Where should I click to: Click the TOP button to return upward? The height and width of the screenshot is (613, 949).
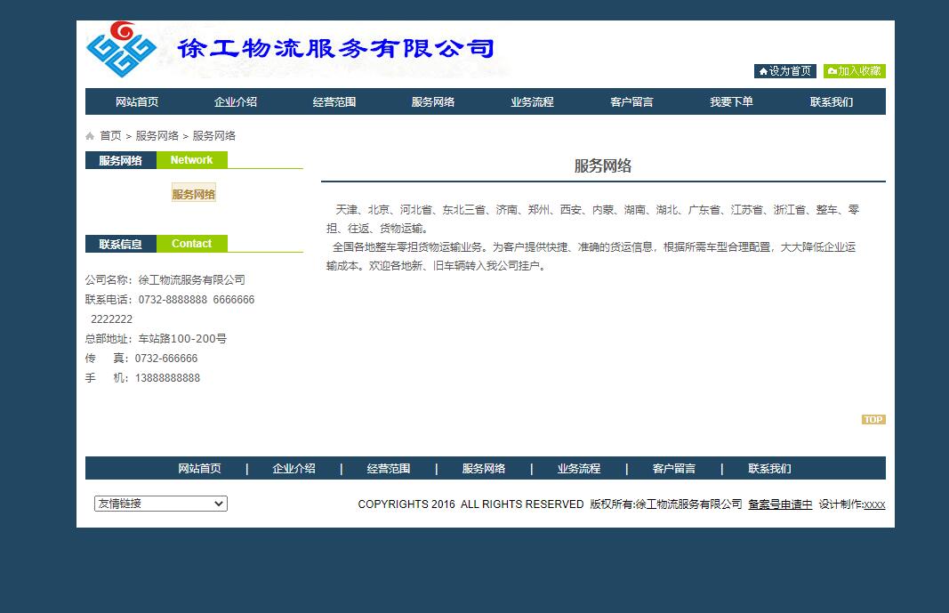tap(873, 418)
